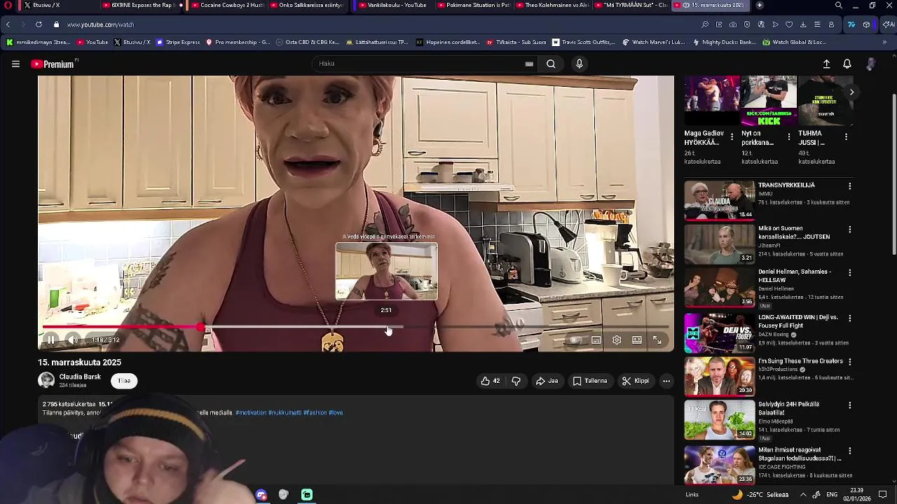Enter fullscreen mode on the video

coord(657,340)
